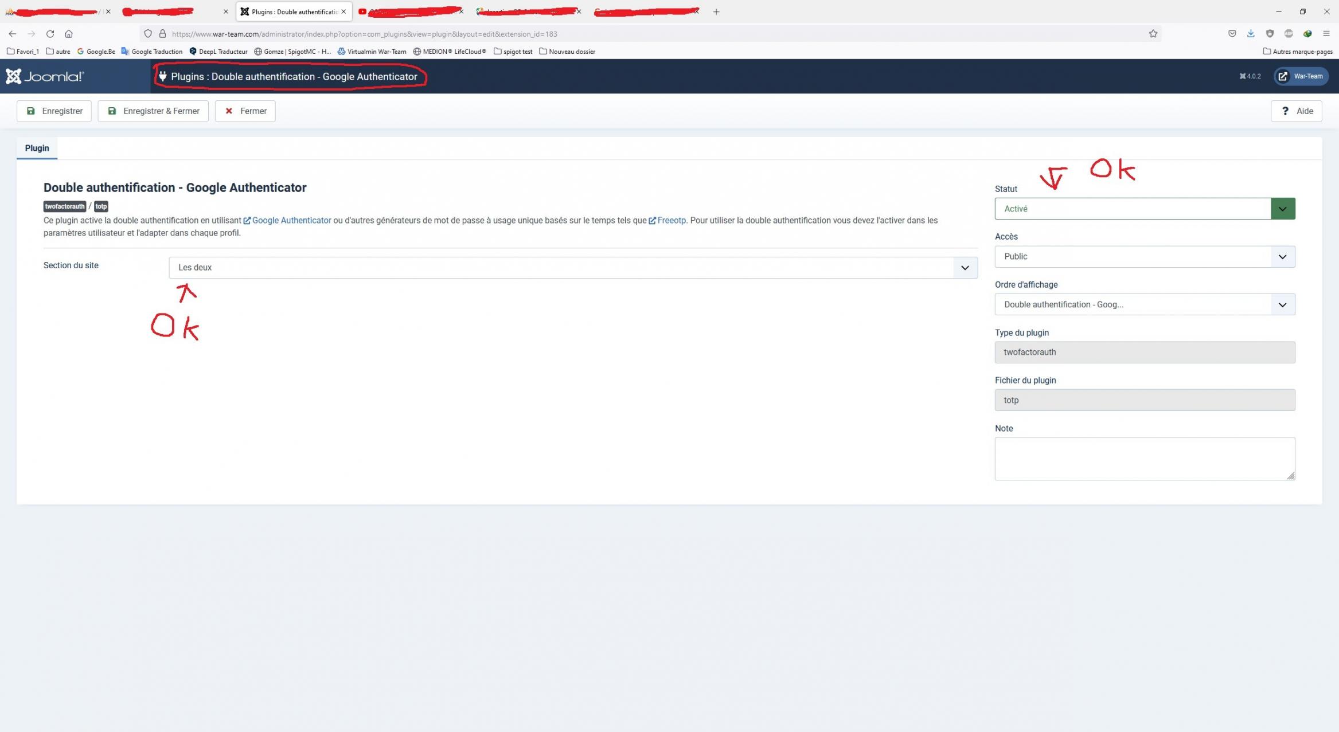1339x732 pixels.
Task: Click the plug icon in page title
Action: point(163,76)
